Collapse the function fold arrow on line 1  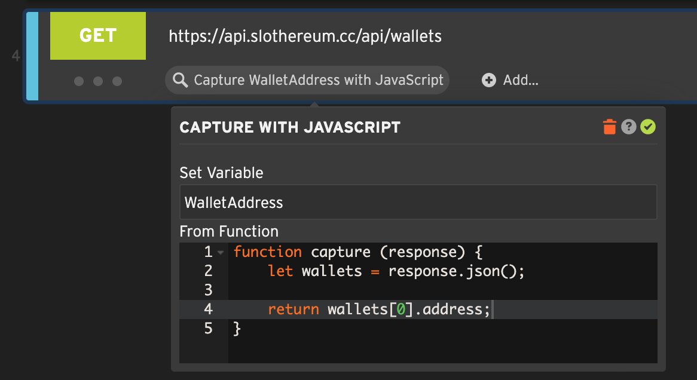click(x=221, y=253)
